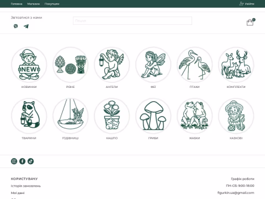Visit the TikTok page icon
265x199 pixels.
[x=30, y=161]
